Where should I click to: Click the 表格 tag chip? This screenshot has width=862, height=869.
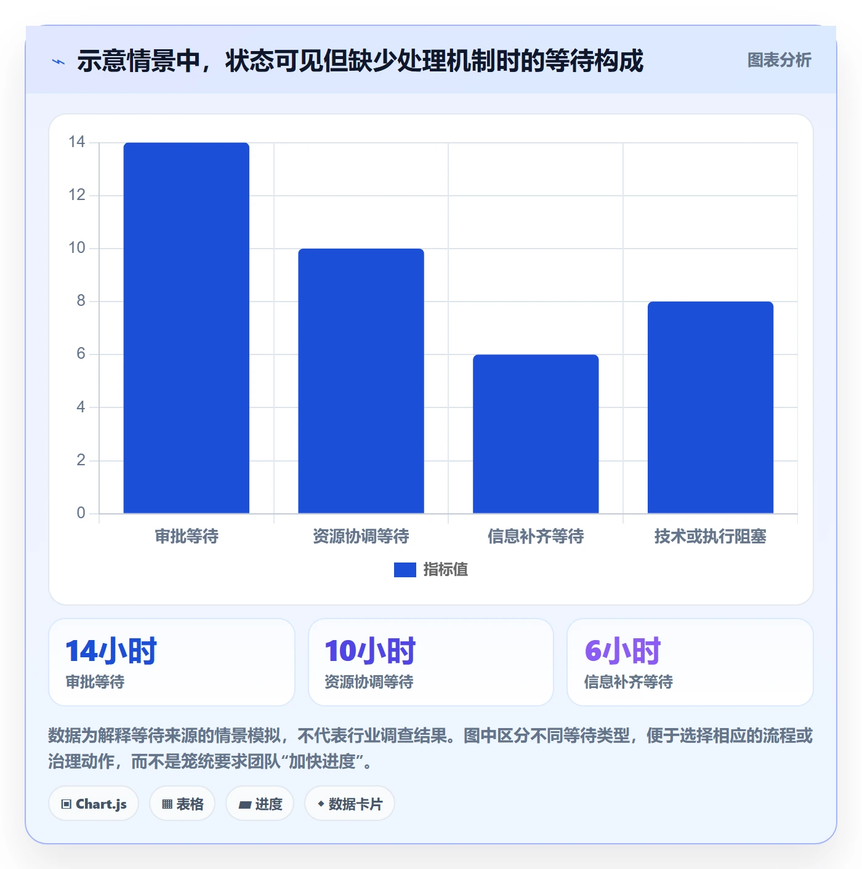pos(182,804)
